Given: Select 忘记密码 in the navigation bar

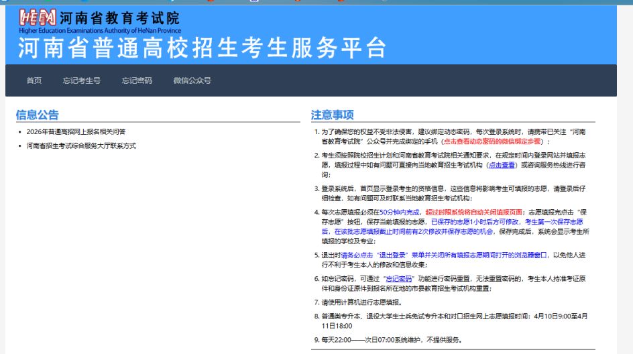Looking at the screenshot, I should point(137,80).
